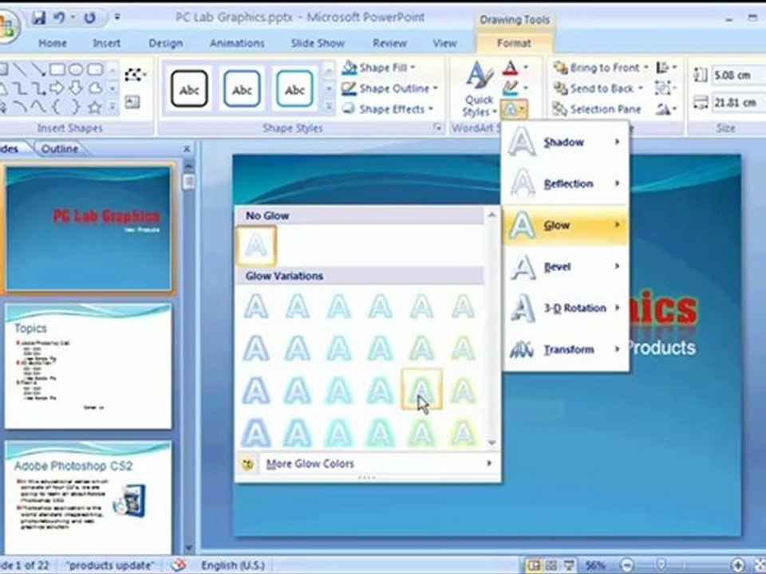Start Slide Show view from status bar icon

(x=569, y=565)
